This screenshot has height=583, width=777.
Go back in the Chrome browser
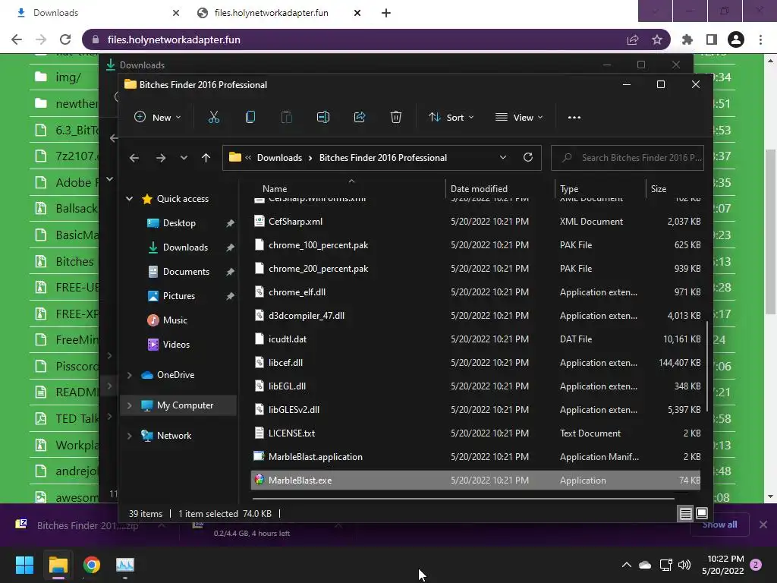[17, 39]
